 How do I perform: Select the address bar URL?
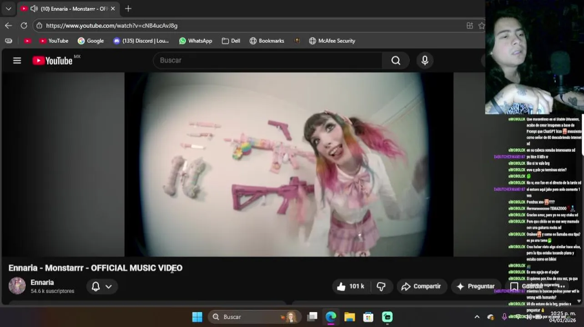tap(112, 25)
